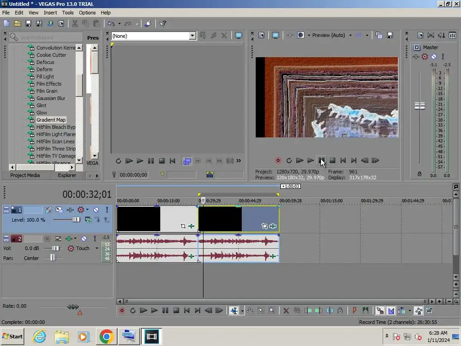Open the (None) trimmer media dropdown
Image resolution: width=461 pixels, height=346 pixels.
pos(192,36)
